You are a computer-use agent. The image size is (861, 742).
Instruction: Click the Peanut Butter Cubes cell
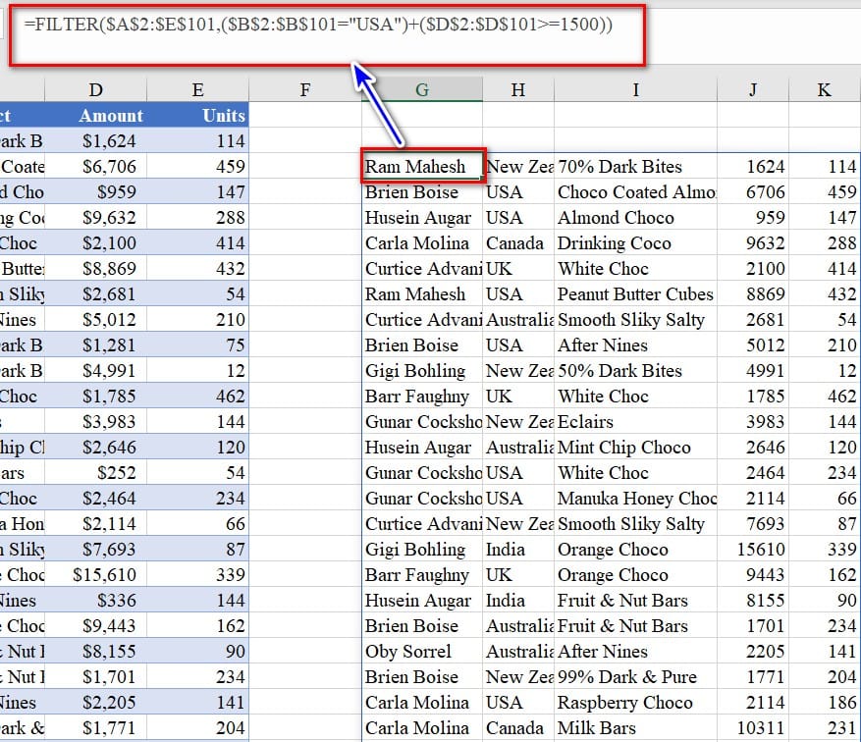(635, 294)
